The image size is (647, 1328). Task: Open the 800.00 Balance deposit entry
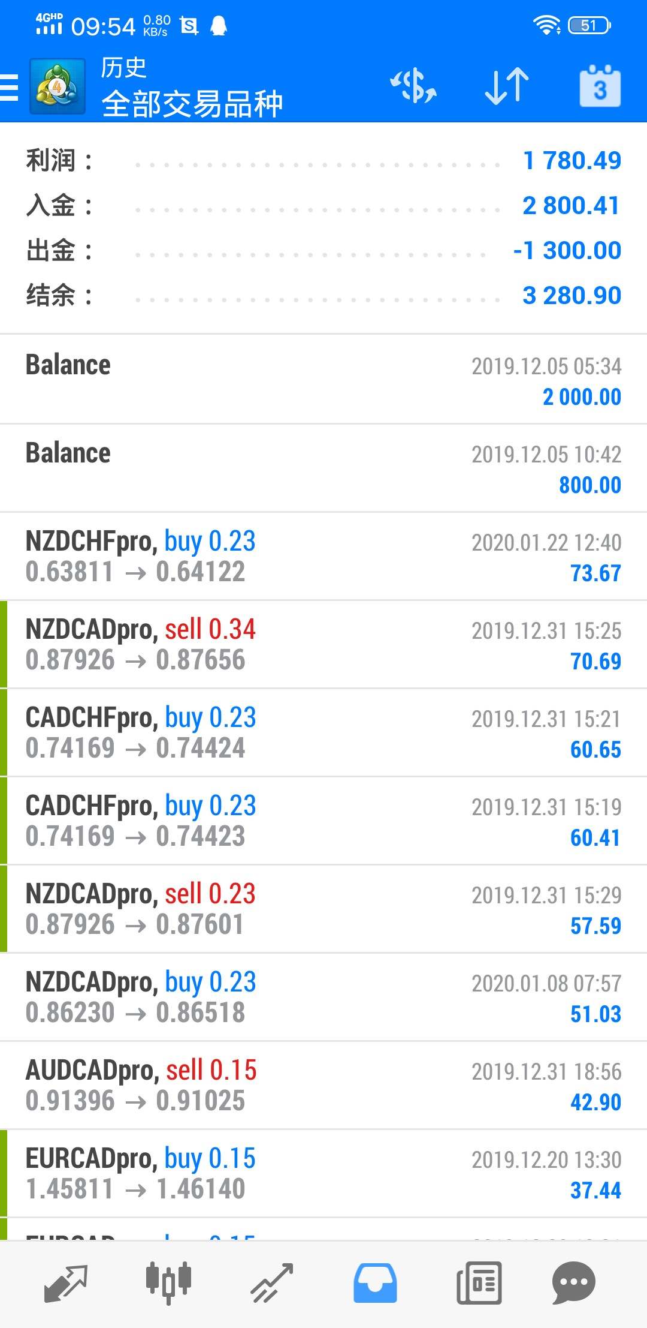(323, 468)
